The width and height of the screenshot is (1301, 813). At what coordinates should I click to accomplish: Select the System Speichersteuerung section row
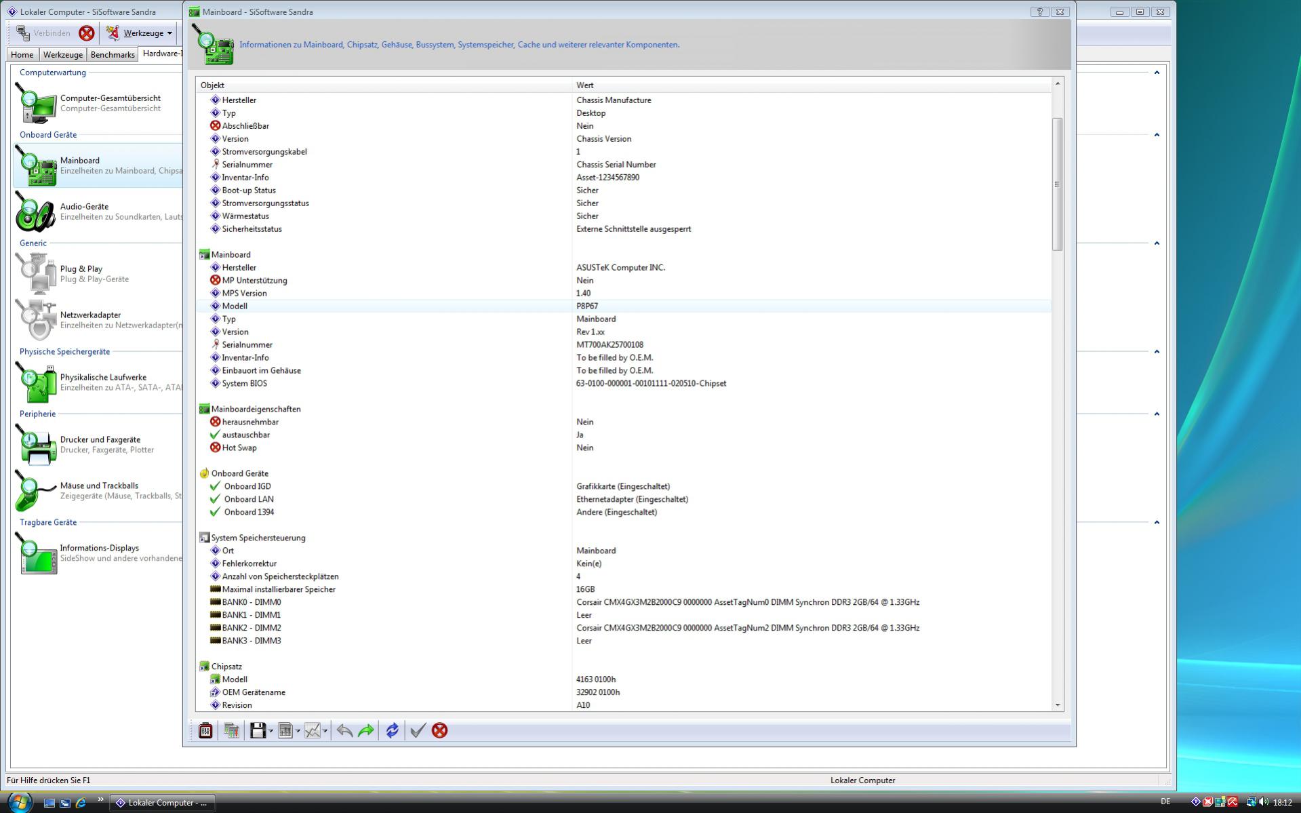click(x=624, y=538)
